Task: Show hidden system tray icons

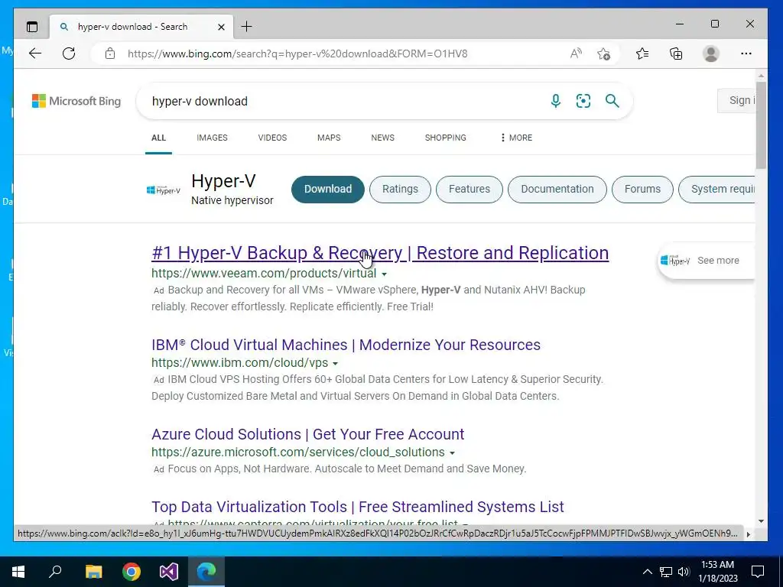Action: coord(647,572)
